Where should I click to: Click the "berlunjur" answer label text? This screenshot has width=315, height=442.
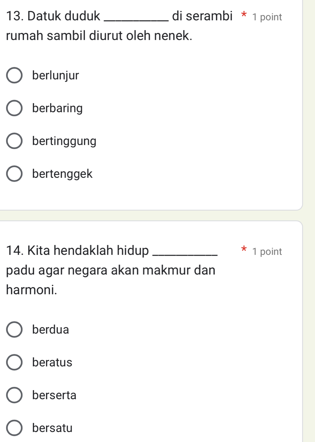pos(55,76)
